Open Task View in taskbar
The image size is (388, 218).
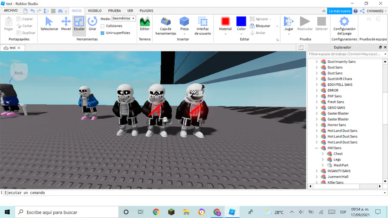[x=141, y=212]
